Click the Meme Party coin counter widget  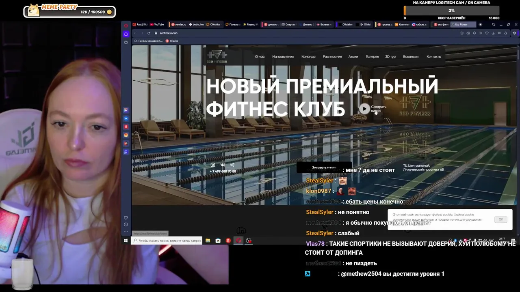(x=69, y=11)
